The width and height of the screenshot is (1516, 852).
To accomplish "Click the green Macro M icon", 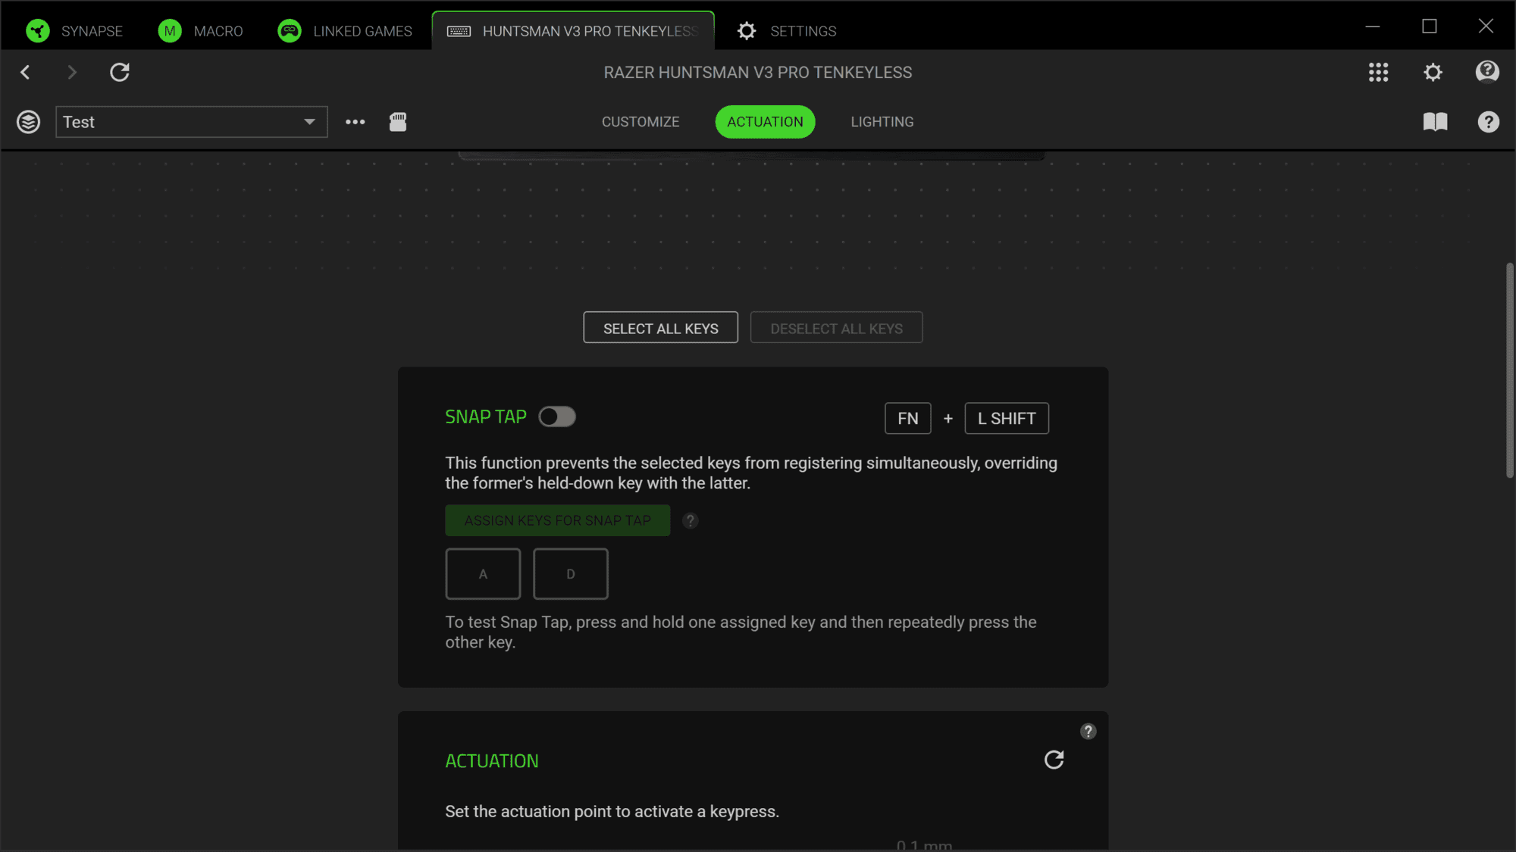I will (x=170, y=31).
